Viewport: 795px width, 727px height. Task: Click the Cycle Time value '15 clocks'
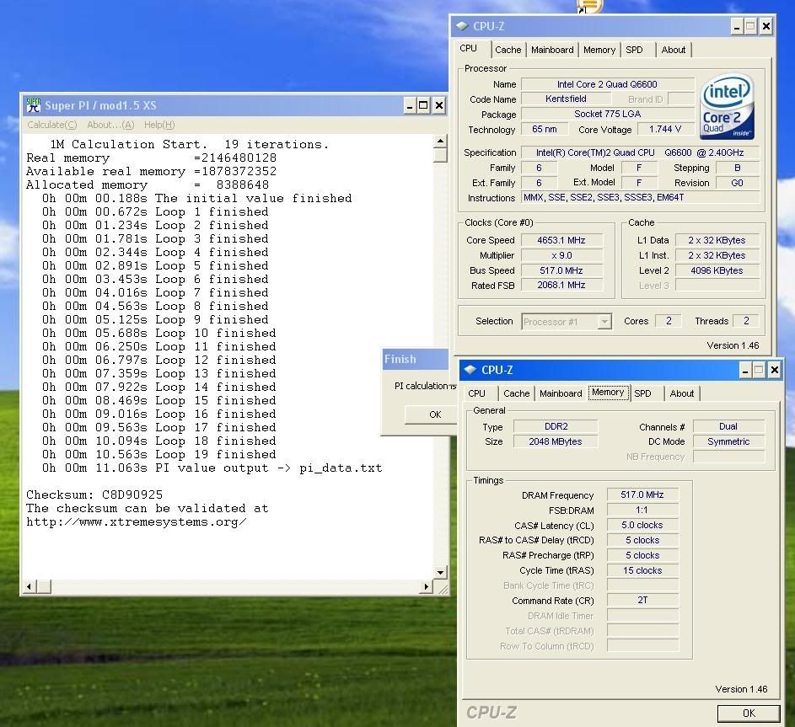click(x=642, y=570)
